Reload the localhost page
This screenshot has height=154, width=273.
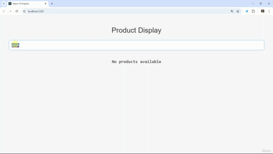coord(17,12)
